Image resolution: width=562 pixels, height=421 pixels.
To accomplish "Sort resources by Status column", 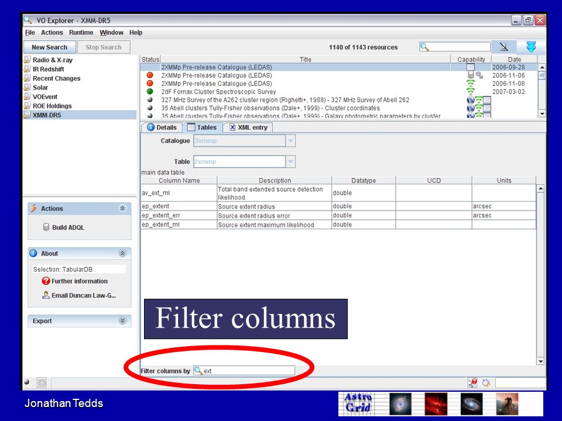I will [x=150, y=60].
